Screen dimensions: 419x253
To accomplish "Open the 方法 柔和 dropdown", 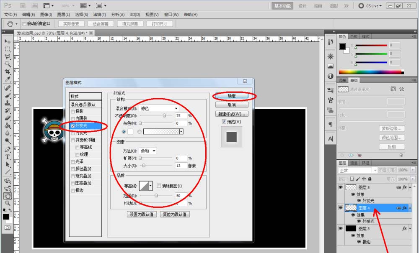I will point(148,151).
